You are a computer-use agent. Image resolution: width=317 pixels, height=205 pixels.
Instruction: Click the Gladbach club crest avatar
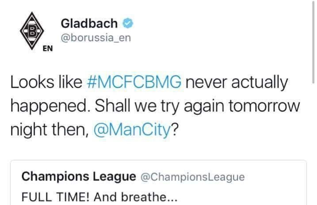click(31, 32)
